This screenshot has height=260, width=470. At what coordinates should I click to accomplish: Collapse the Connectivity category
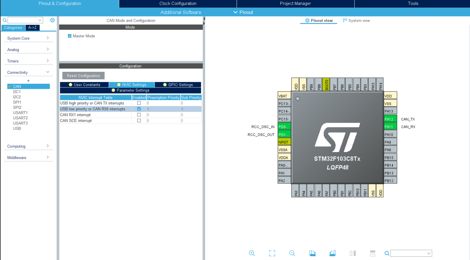[28, 72]
